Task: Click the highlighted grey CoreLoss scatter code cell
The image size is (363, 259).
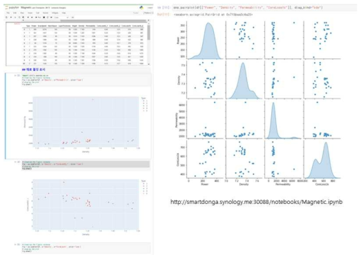Action: [86, 165]
